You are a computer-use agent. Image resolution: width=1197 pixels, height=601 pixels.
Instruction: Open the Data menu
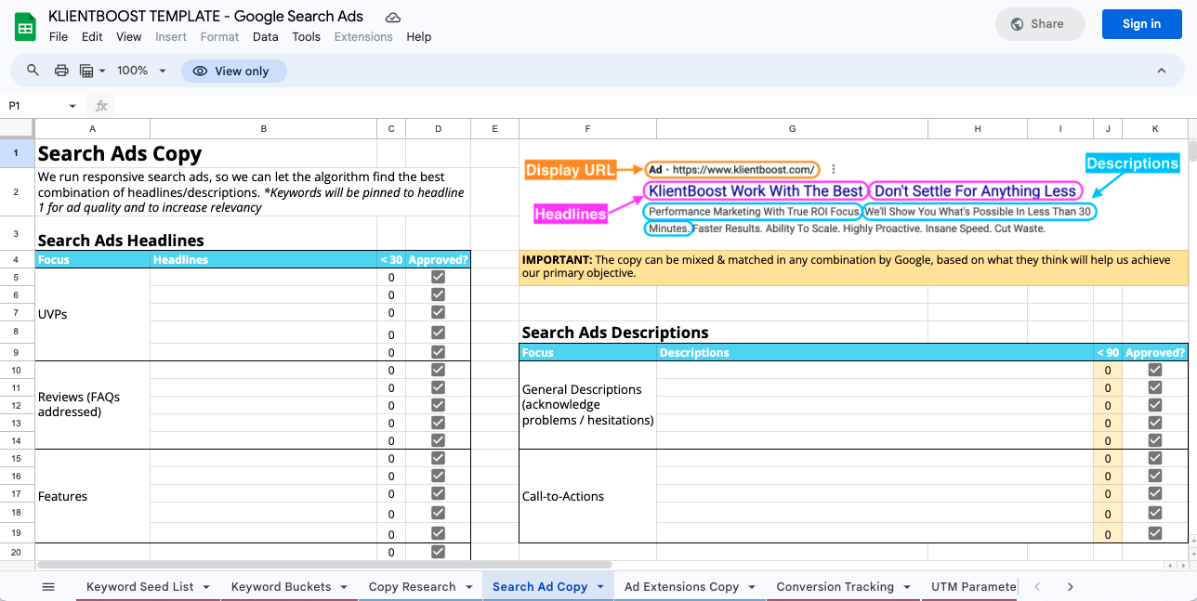coord(265,37)
